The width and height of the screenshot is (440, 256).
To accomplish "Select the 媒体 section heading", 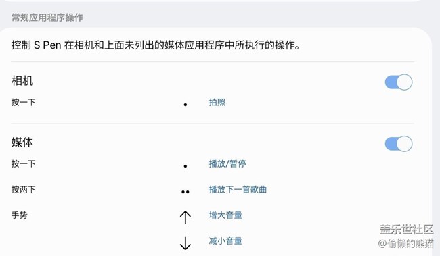I will click(22, 143).
